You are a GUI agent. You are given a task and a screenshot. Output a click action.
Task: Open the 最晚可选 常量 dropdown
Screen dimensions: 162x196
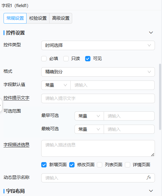[89, 129]
